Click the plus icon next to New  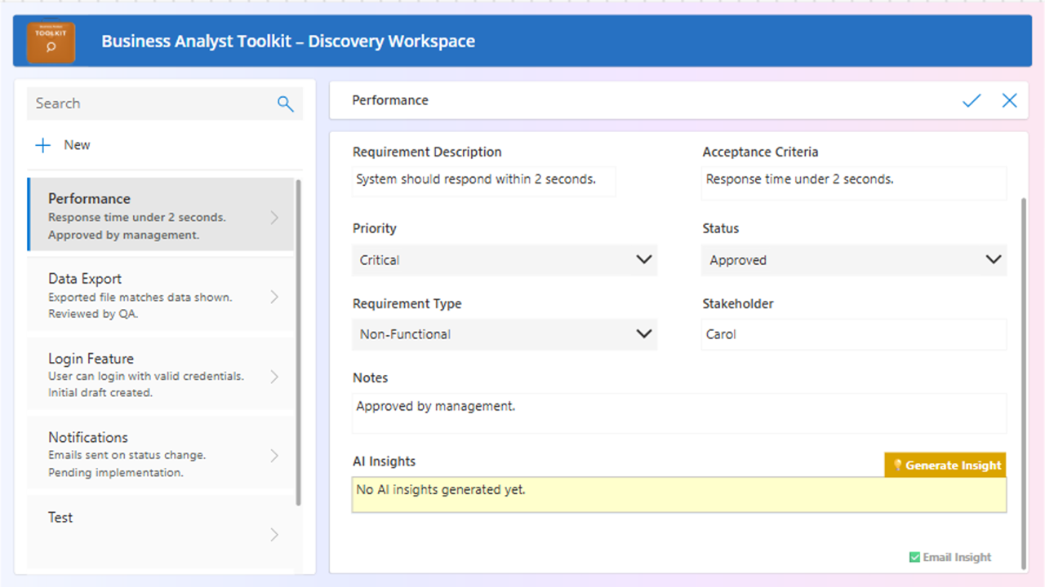tap(42, 145)
